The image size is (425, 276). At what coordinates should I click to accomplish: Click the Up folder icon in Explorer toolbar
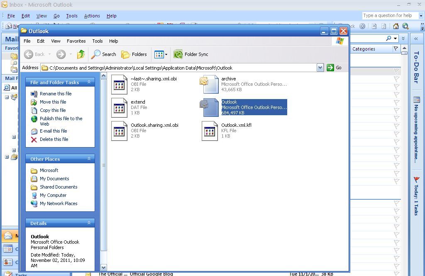[81, 54]
